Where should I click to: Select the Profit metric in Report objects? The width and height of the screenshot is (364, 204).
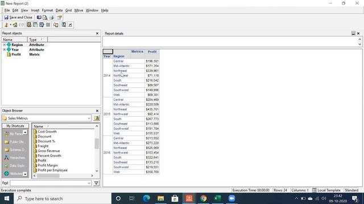pyautogui.click(x=16, y=54)
